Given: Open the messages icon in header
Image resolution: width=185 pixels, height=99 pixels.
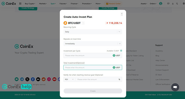Looking at the screenshot, I should 168,4.
